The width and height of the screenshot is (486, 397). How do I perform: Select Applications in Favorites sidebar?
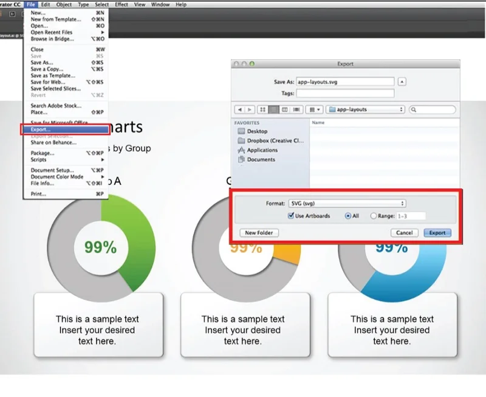258,150
